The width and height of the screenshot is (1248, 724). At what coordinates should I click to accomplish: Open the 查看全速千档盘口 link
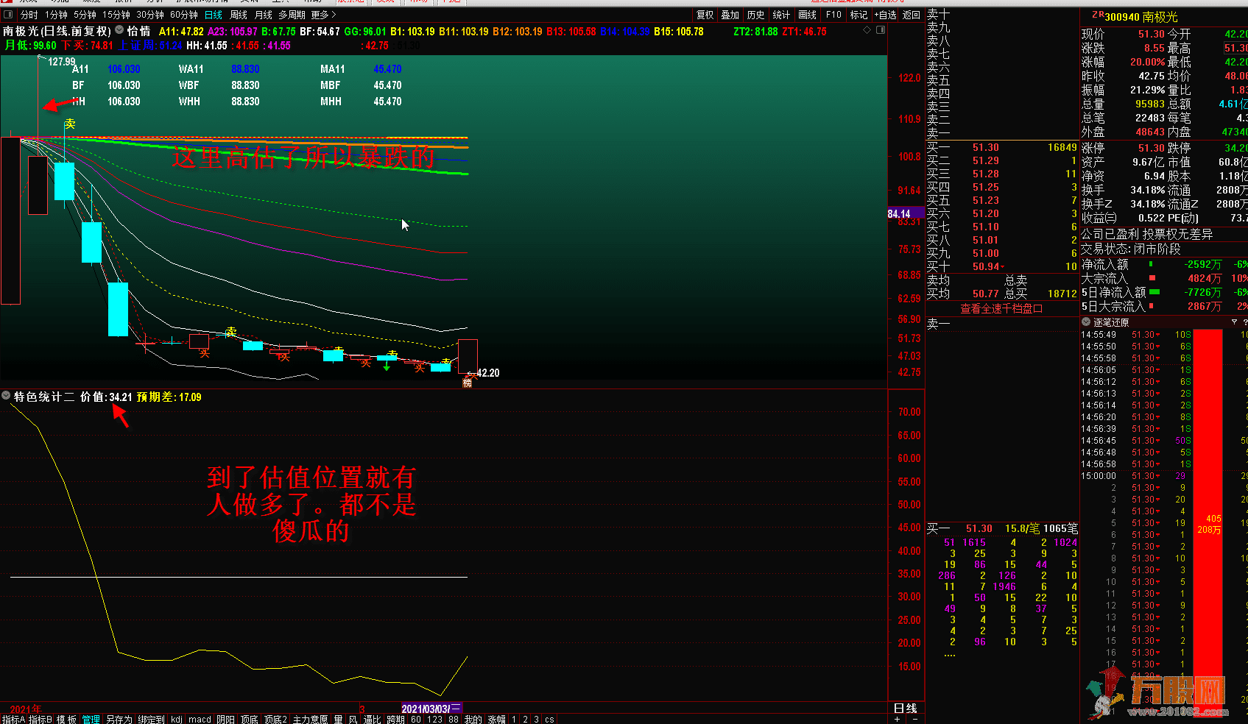click(x=1001, y=308)
